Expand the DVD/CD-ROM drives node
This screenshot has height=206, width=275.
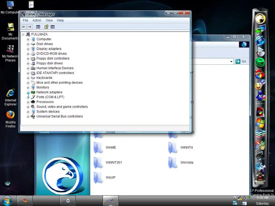coord(28,54)
